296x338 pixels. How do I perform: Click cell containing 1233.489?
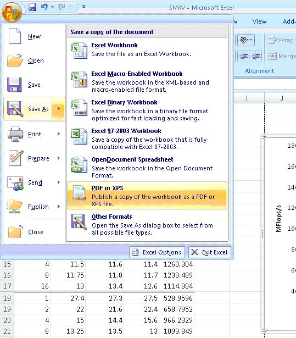click(177, 275)
